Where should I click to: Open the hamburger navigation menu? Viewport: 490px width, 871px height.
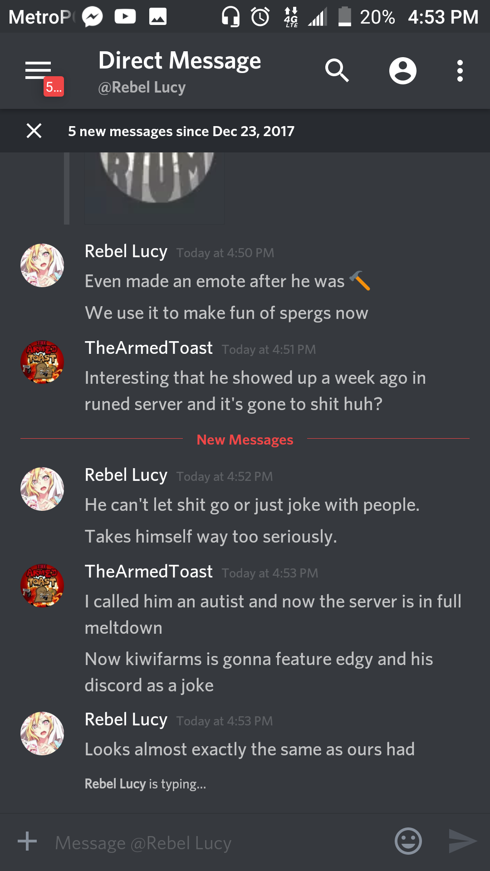pyautogui.click(x=38, y=70)
